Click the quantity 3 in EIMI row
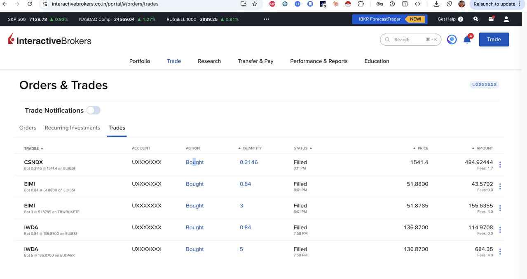The image size is (527, 279). coord(241,206)
